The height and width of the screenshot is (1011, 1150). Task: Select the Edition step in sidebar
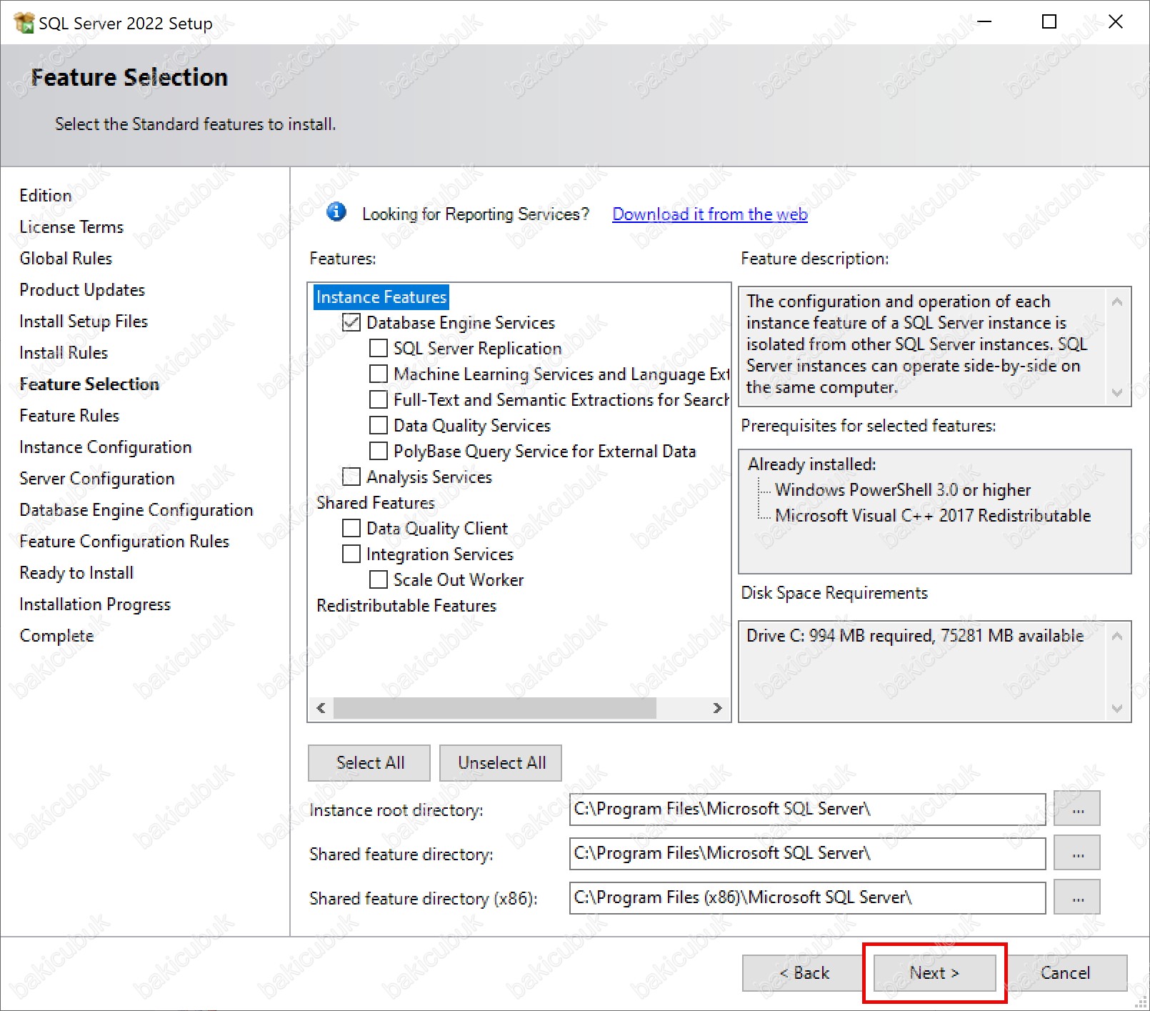point(46,196)
